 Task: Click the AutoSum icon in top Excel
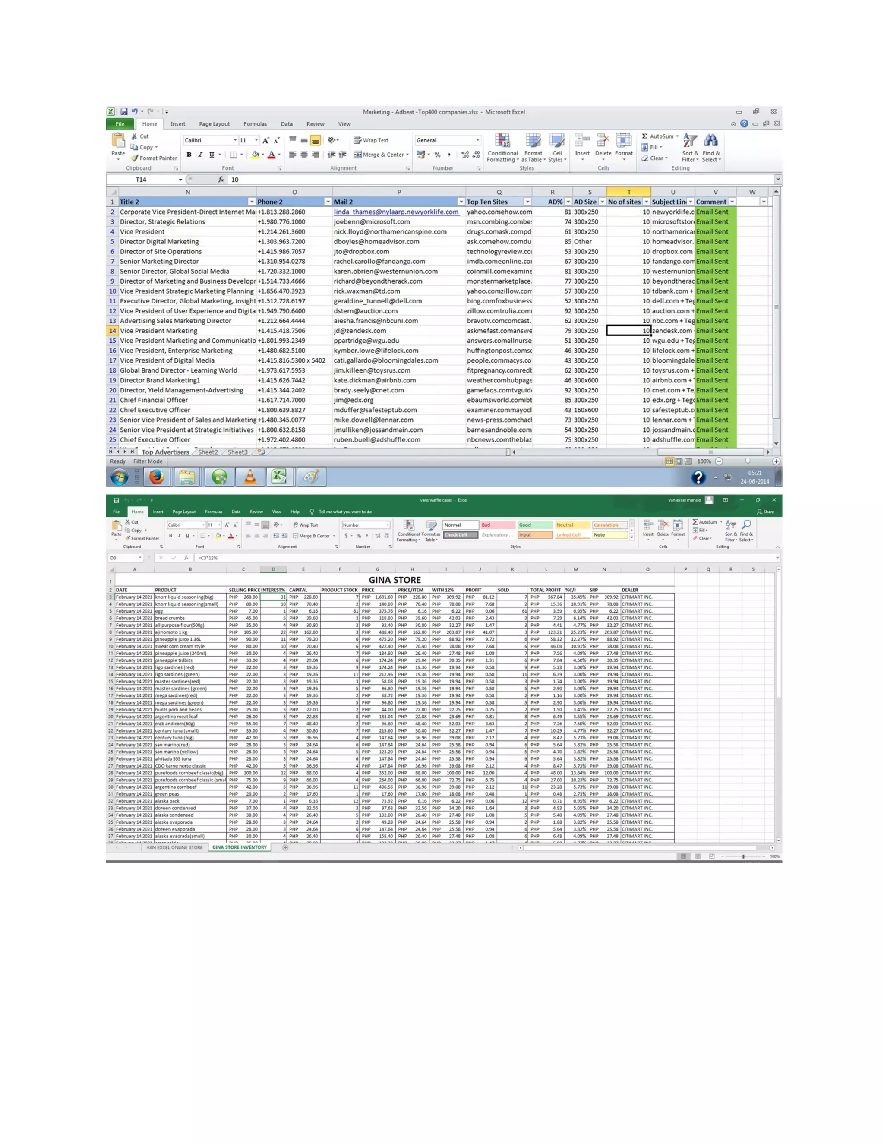click(645, 136)
